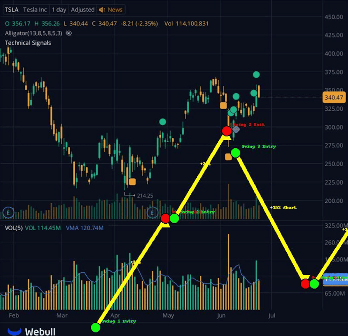Viewport: 348px width, 336px height.
Task: Click the 400.00 price axis label
Action: tap(334, 54)
